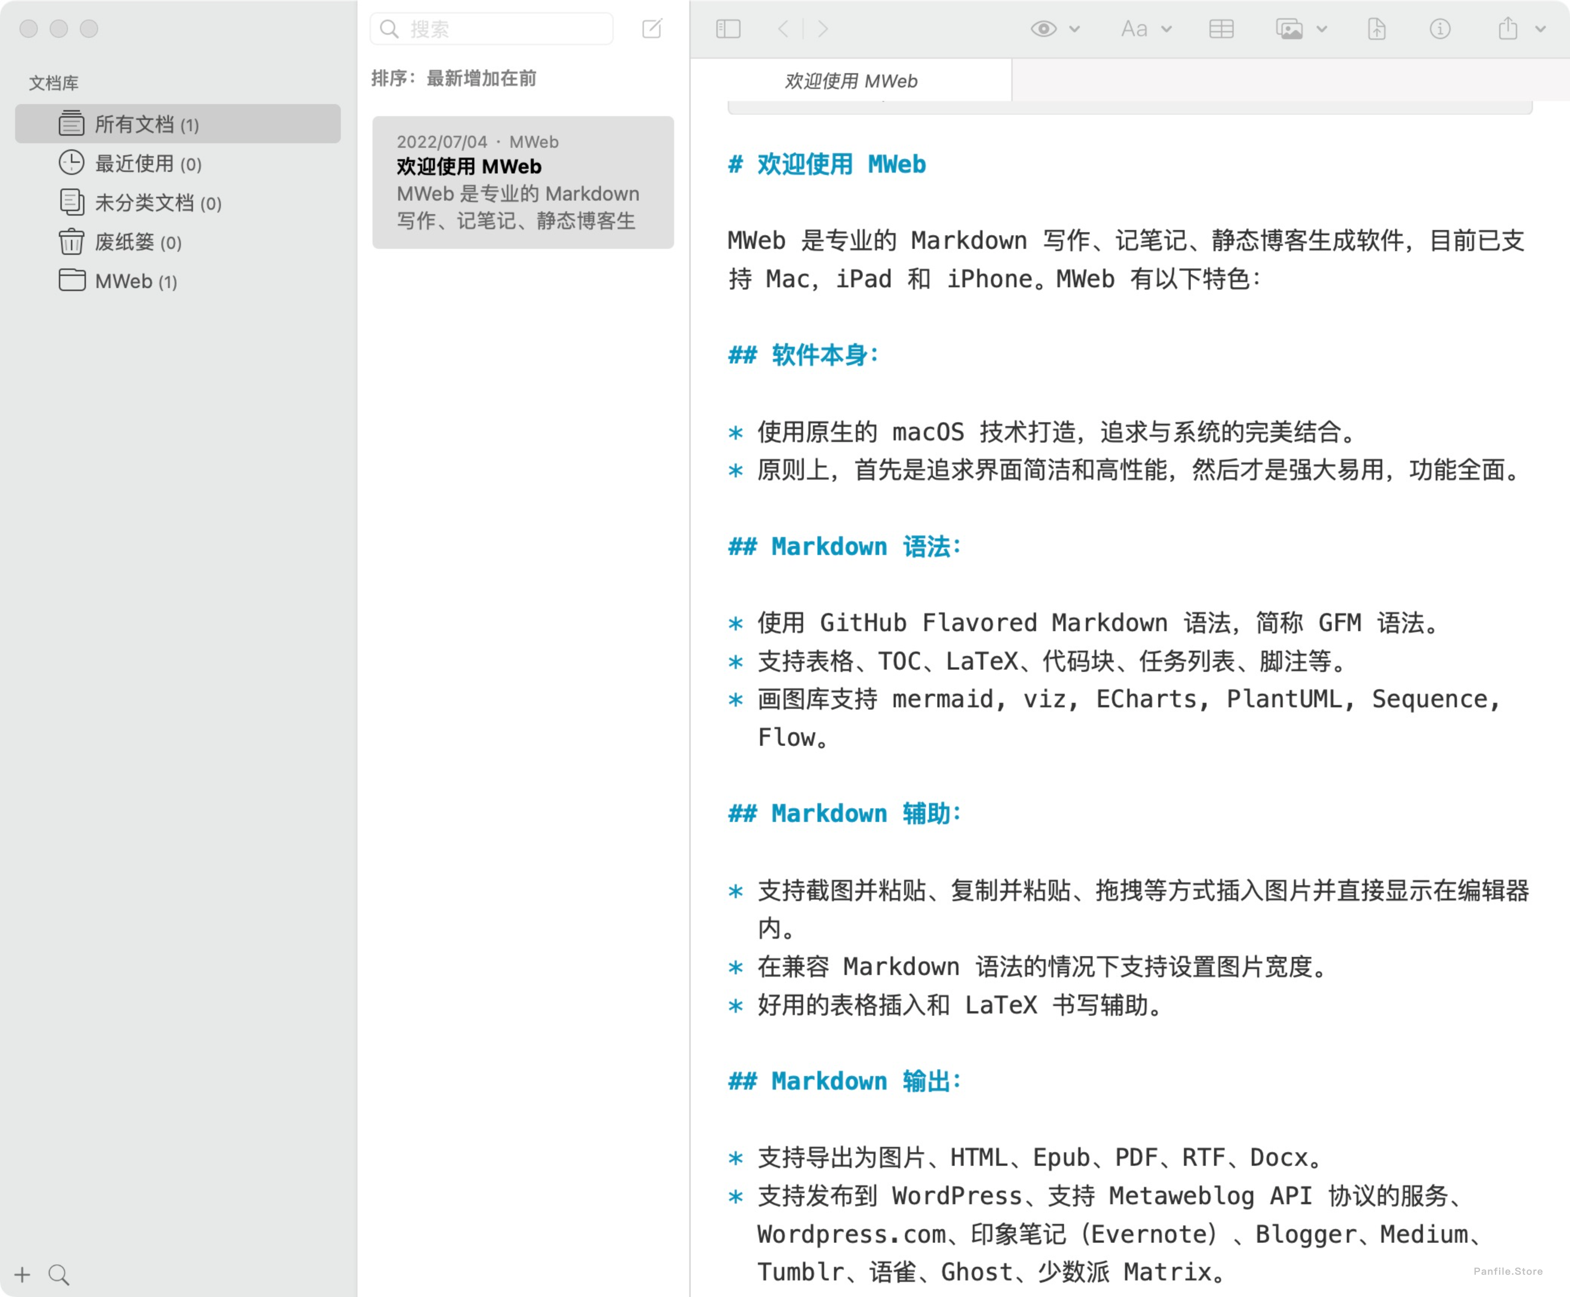Open the MWeb folder in sidebar
1570x1297 pixels.
(178, 281)
